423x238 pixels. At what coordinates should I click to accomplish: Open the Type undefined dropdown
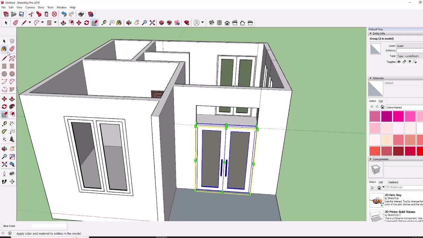[x=410, y=56]
